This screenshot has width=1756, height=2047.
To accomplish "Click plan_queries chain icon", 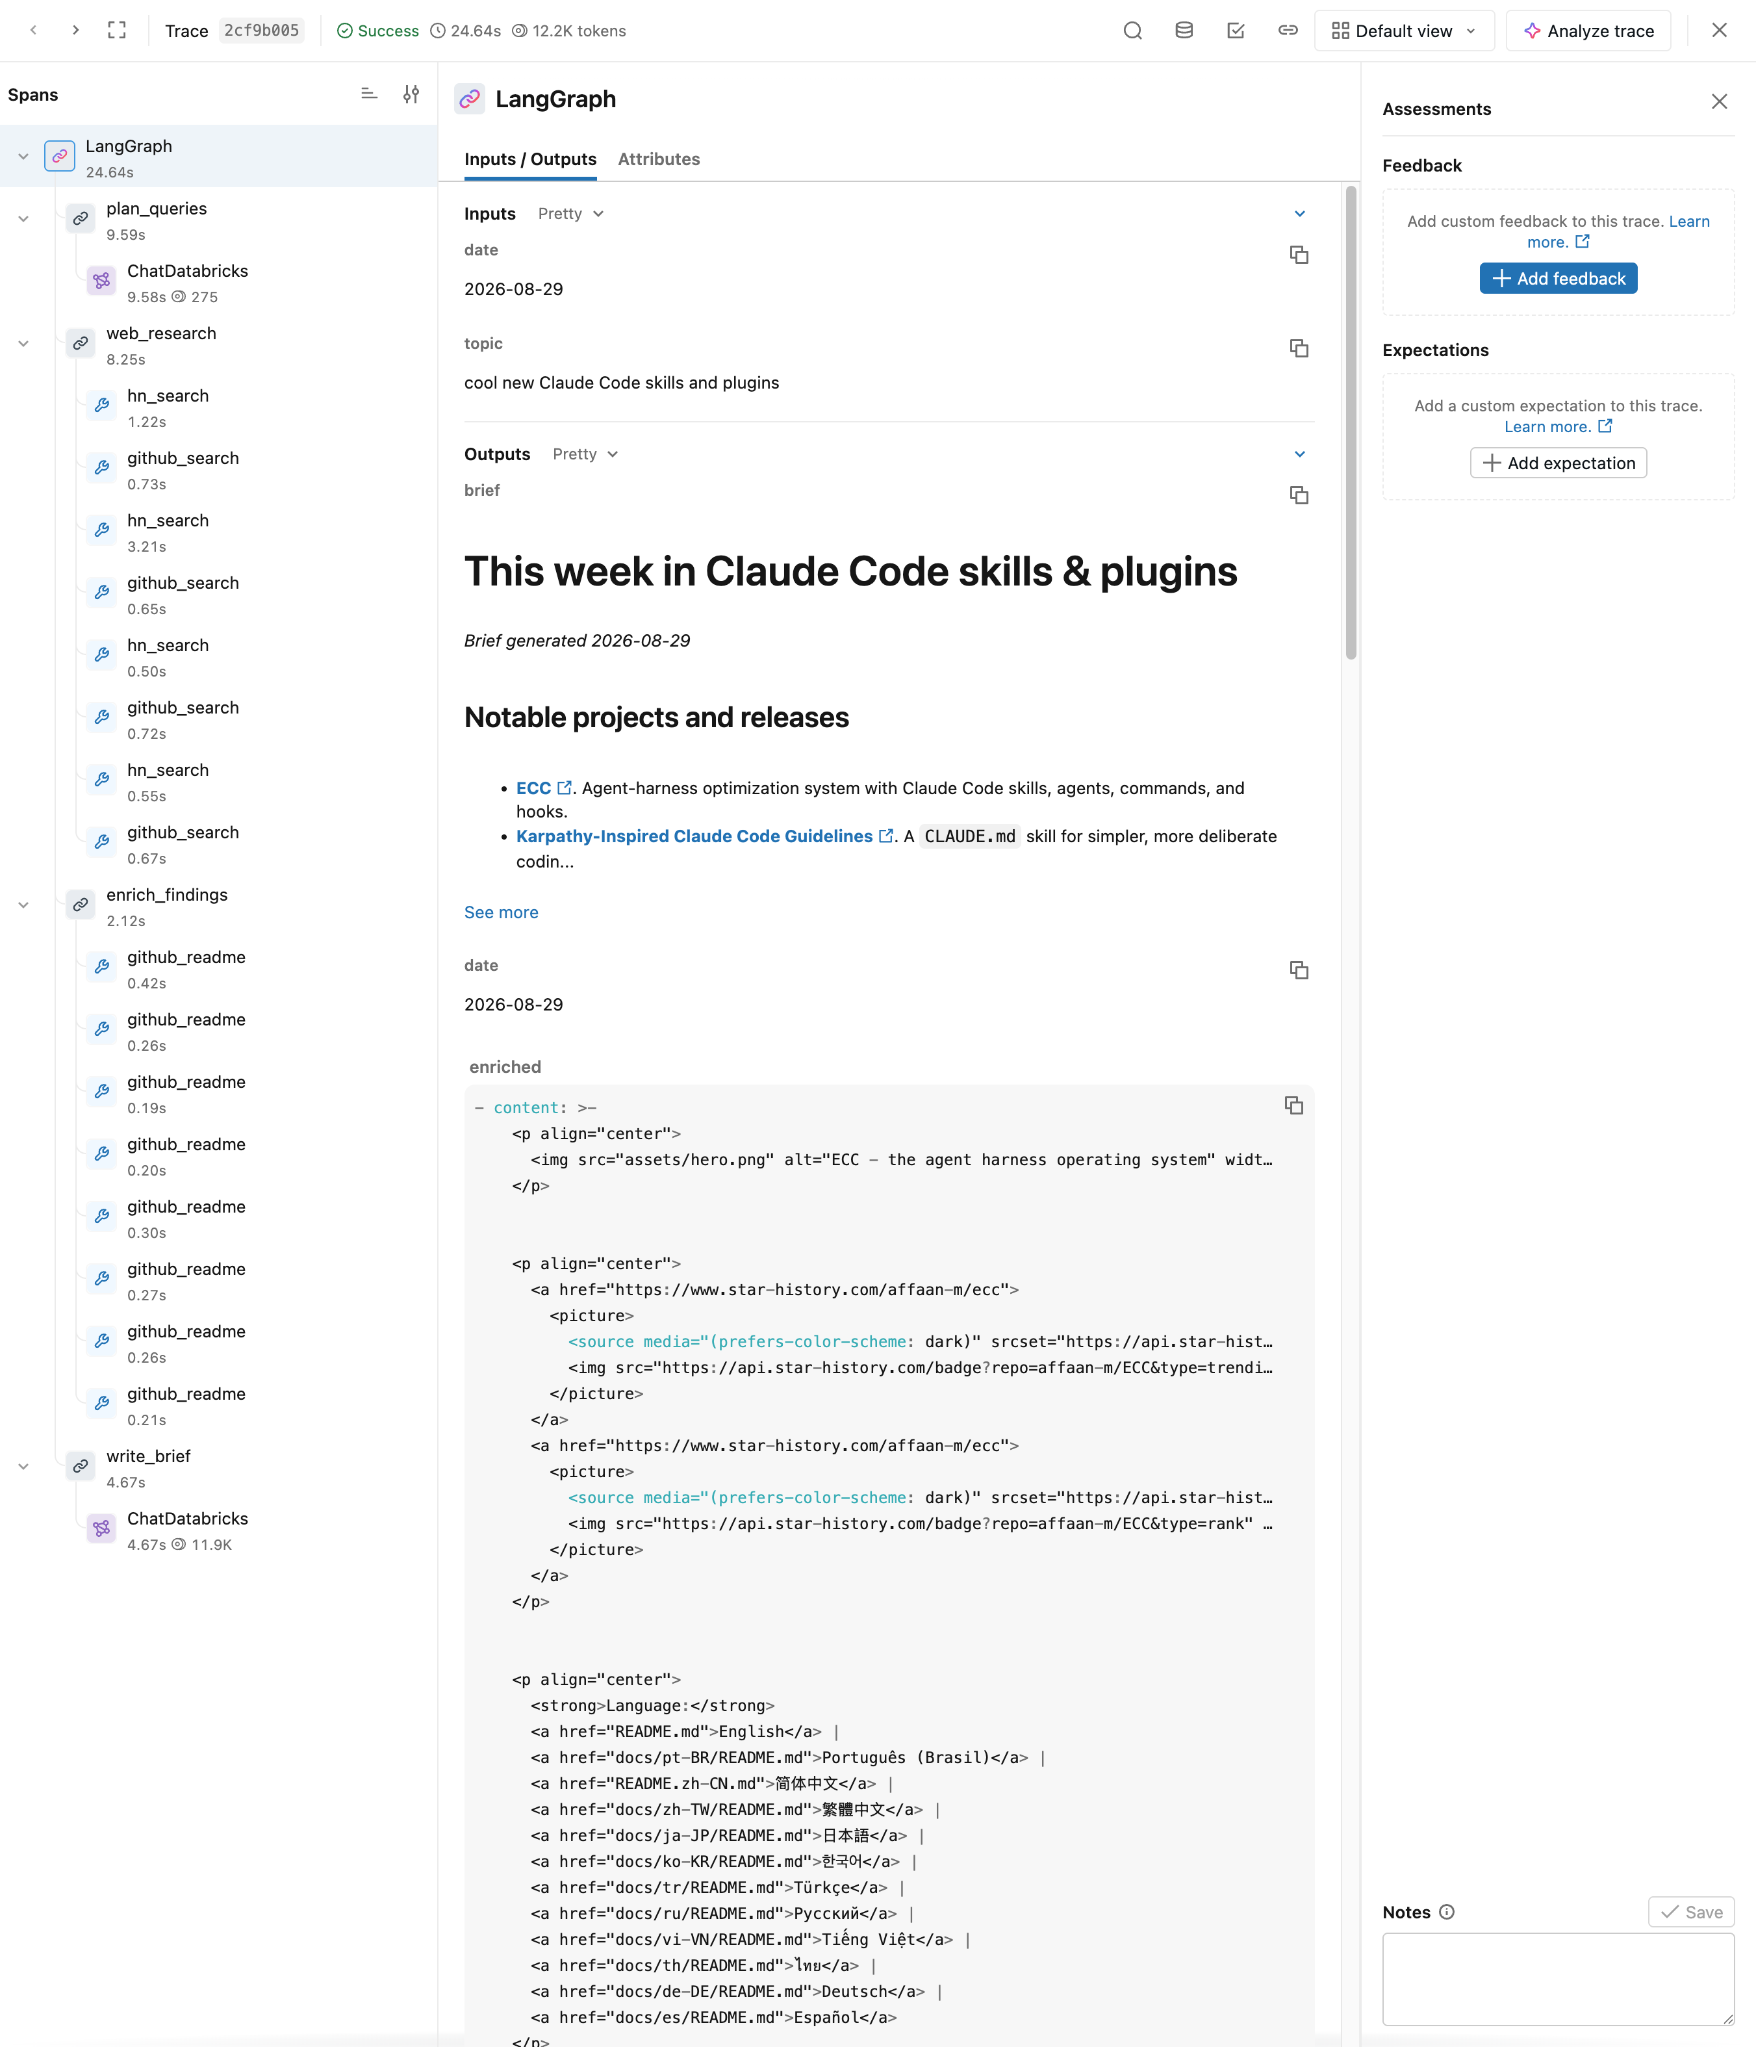I will [81, 218].
